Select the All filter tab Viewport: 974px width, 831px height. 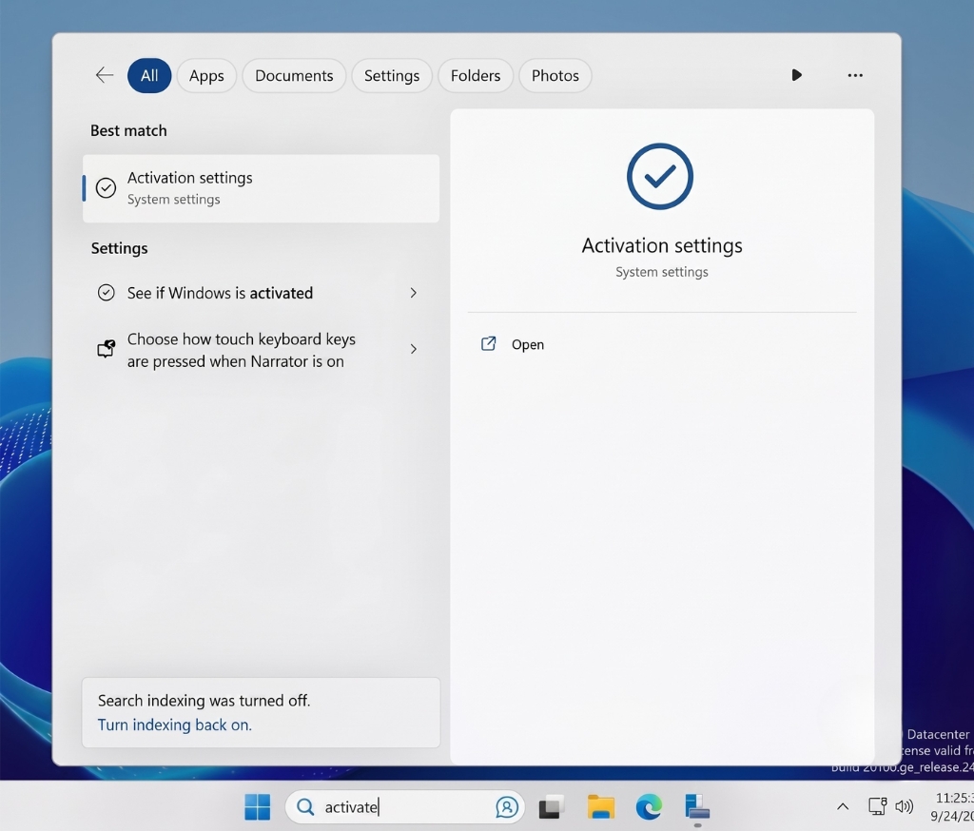pyautogui.click(x=149, y=76)
